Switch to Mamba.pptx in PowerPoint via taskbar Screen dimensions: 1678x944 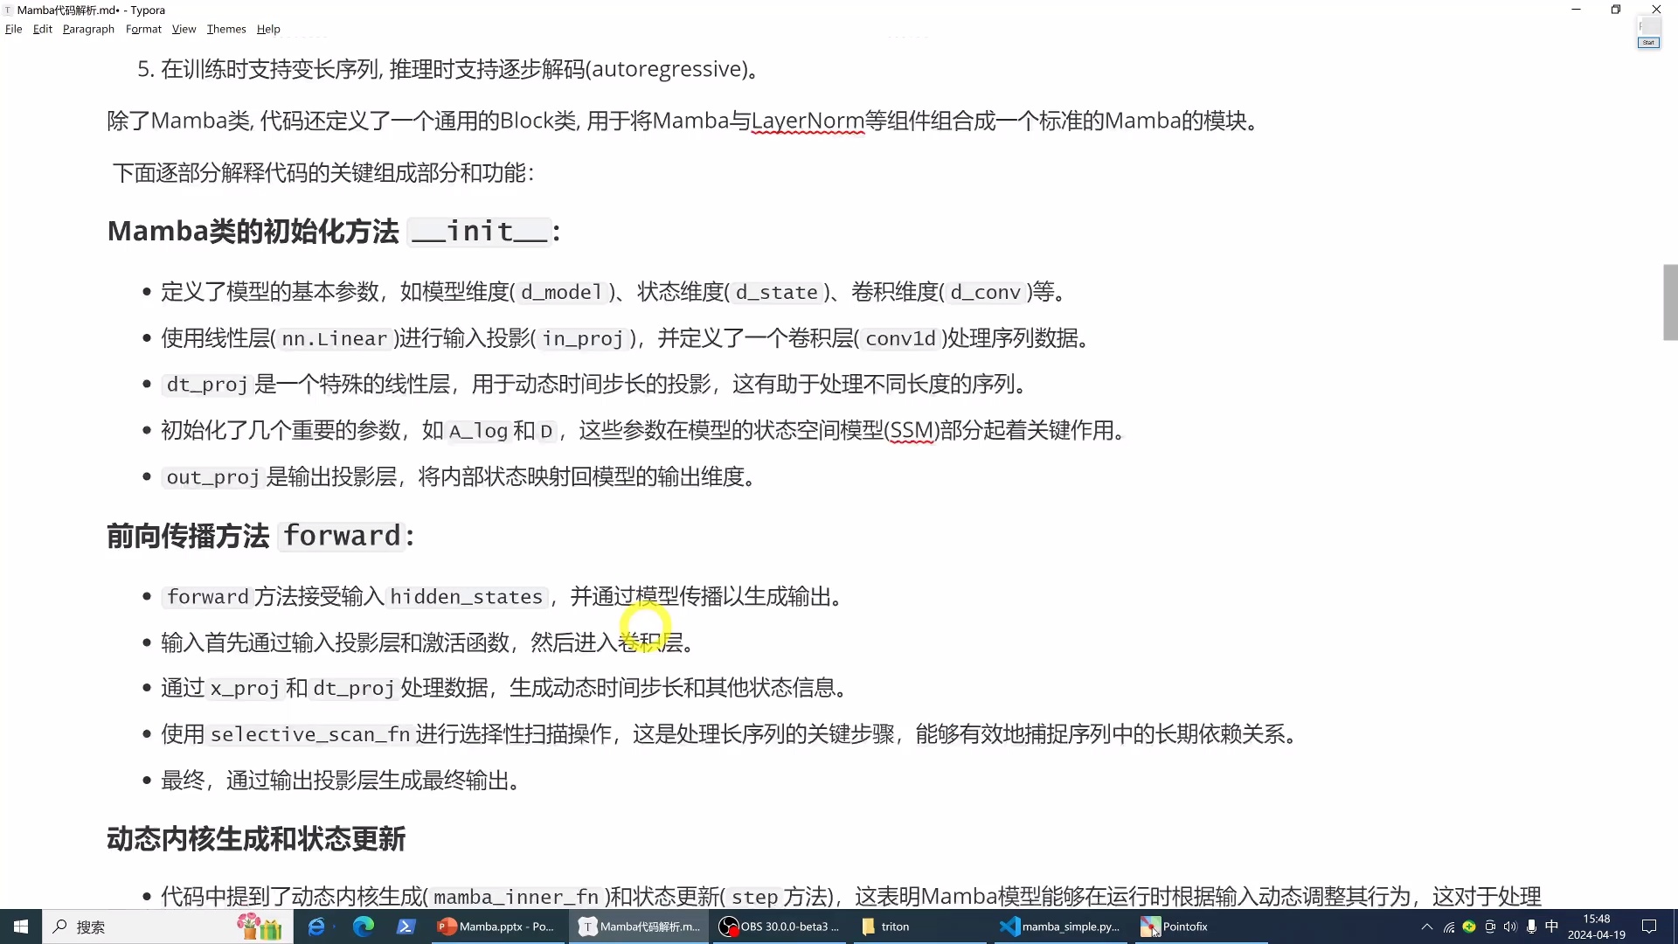click(496, 927)
